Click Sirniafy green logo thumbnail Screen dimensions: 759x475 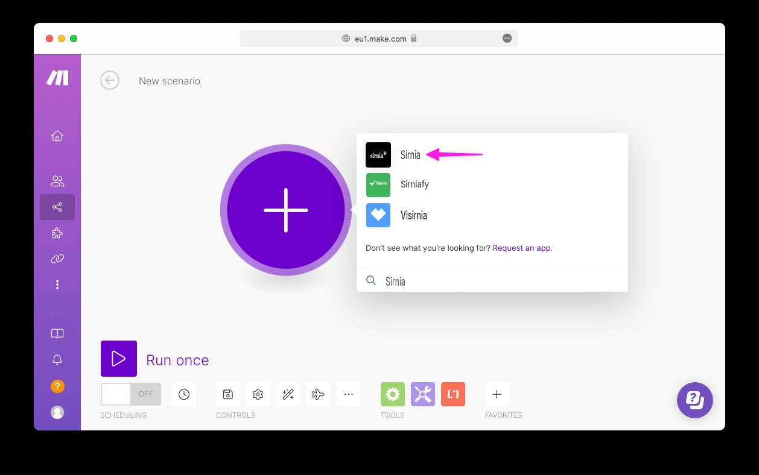378,185
